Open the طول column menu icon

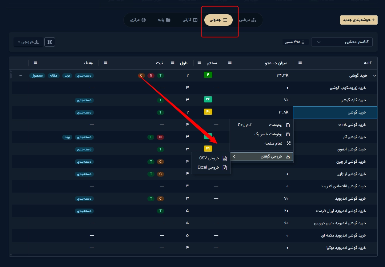[172, 63]
